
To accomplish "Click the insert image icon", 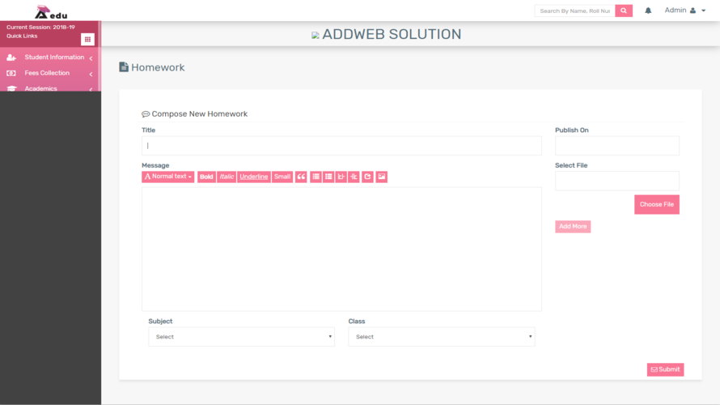I will tap(382, 177).
